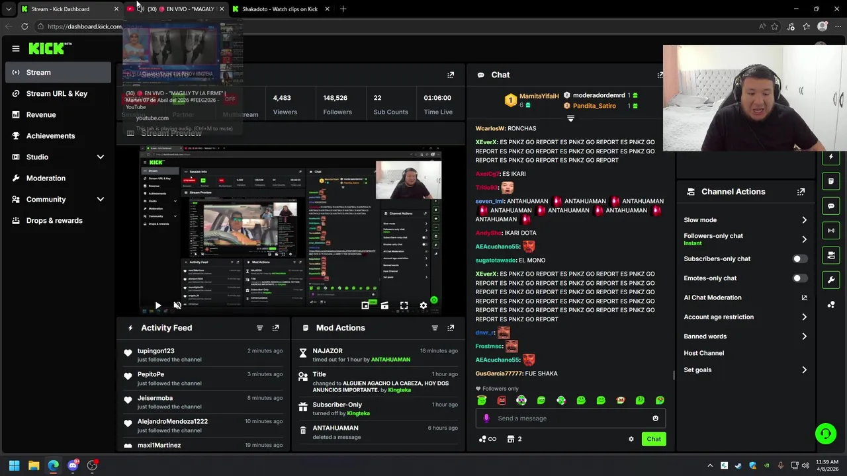Screen dimensions: 847x476
Task: Click MamityaFaiH in chat leaderboard
Action: pyautogui.click(x=539, y=97)
